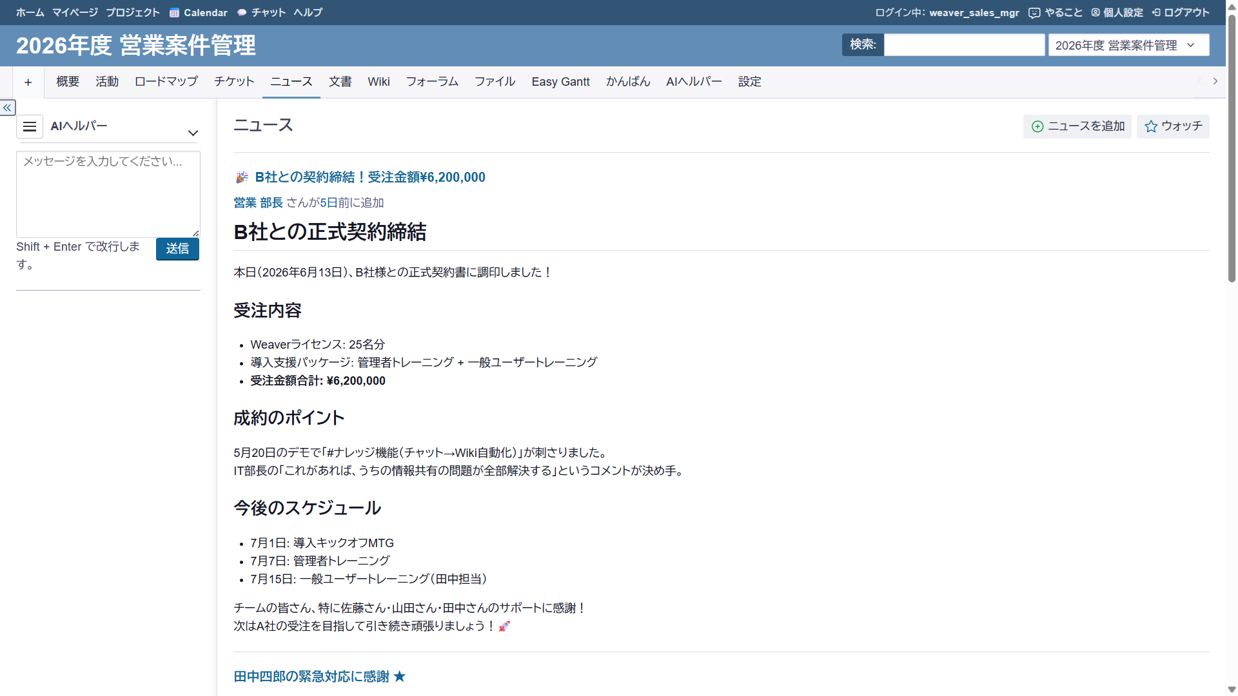The width and height of the screenshot is (1238, 696).
Task: Click the page vertical scrollbar thumb
Action: pyautogui.click(x=1232, y=148)
